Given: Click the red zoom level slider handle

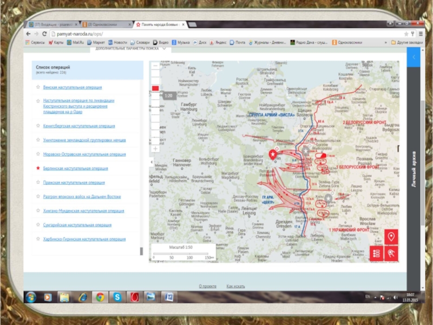Looking at the screenshot, I should tap(155, 88).
